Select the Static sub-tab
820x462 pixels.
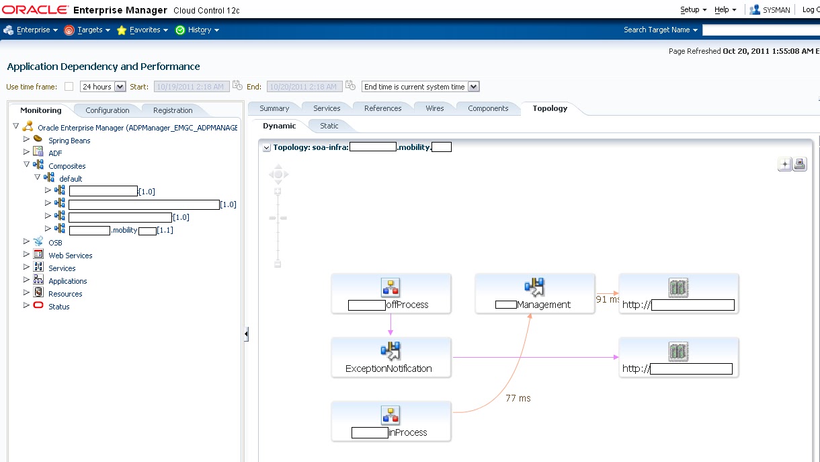(x=329, y=126)
